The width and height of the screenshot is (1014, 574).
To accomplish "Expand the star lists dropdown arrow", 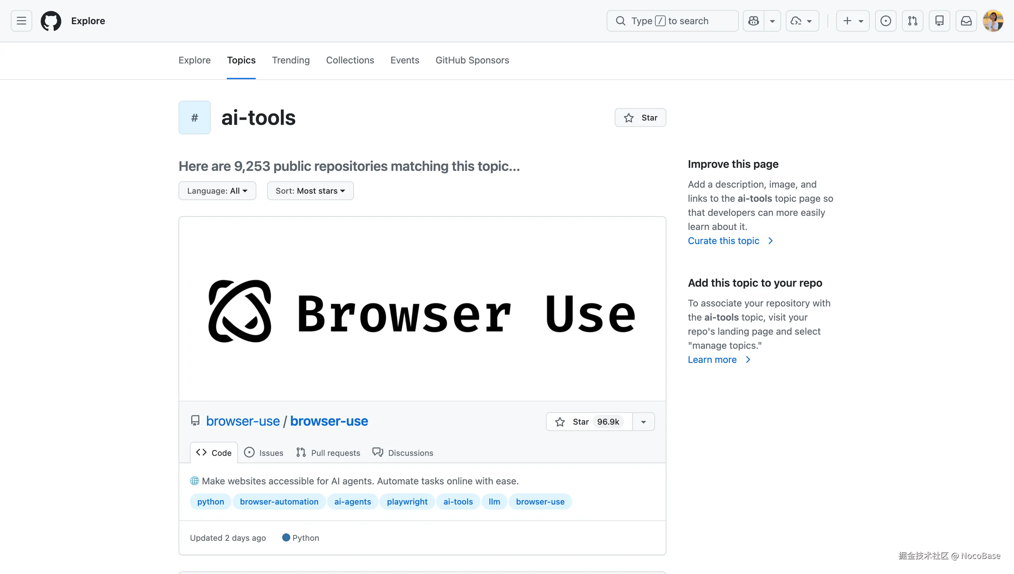I will pyautogui.click(x=643, y=422).
